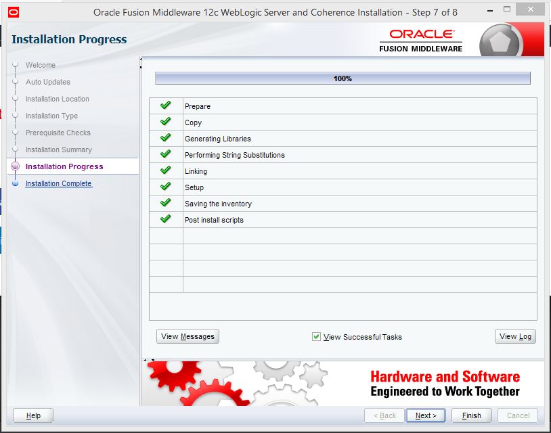Select Installation Complete step in sidebar
This screenshot has height=433, width=551.
point(58,183)
